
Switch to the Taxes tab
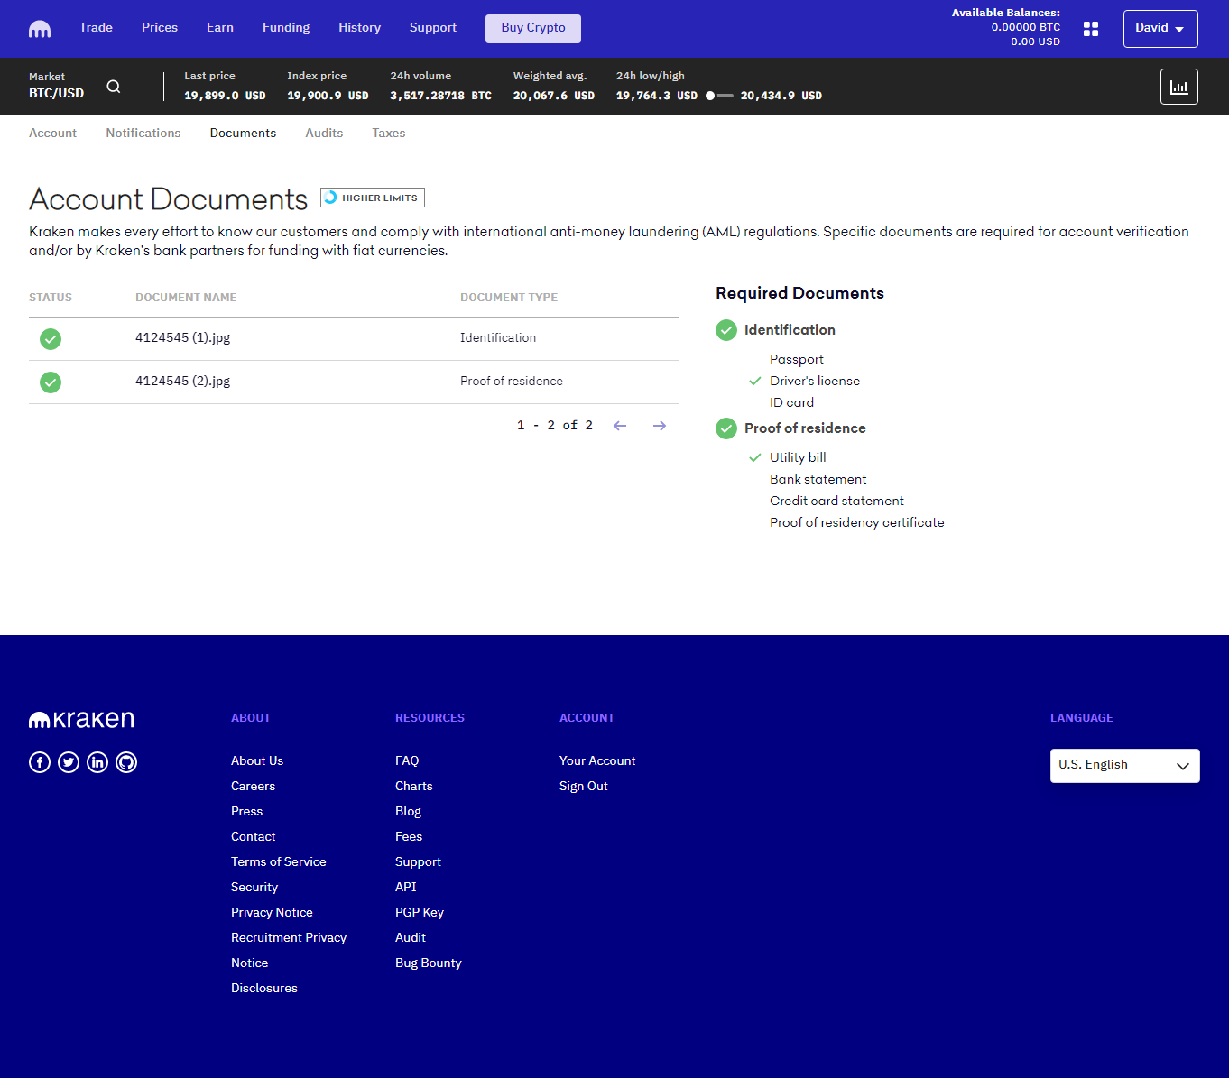pos(389,134)
